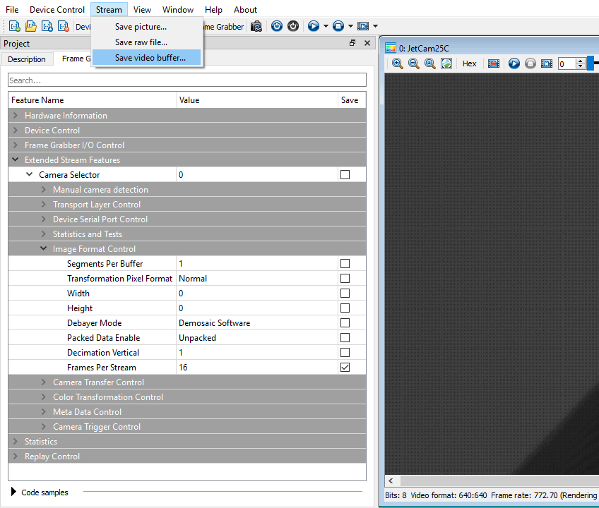The width and height of the screenshot is (599, 508).
Task: Click the close project icon with red X
Action: [x=64, y=26]
